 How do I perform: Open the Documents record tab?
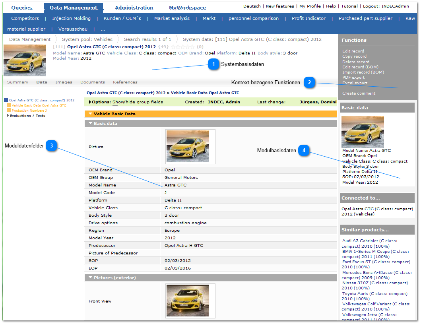(x=92, y=82)
